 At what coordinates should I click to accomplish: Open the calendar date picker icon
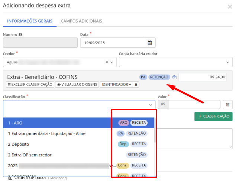tap(150, 43)
